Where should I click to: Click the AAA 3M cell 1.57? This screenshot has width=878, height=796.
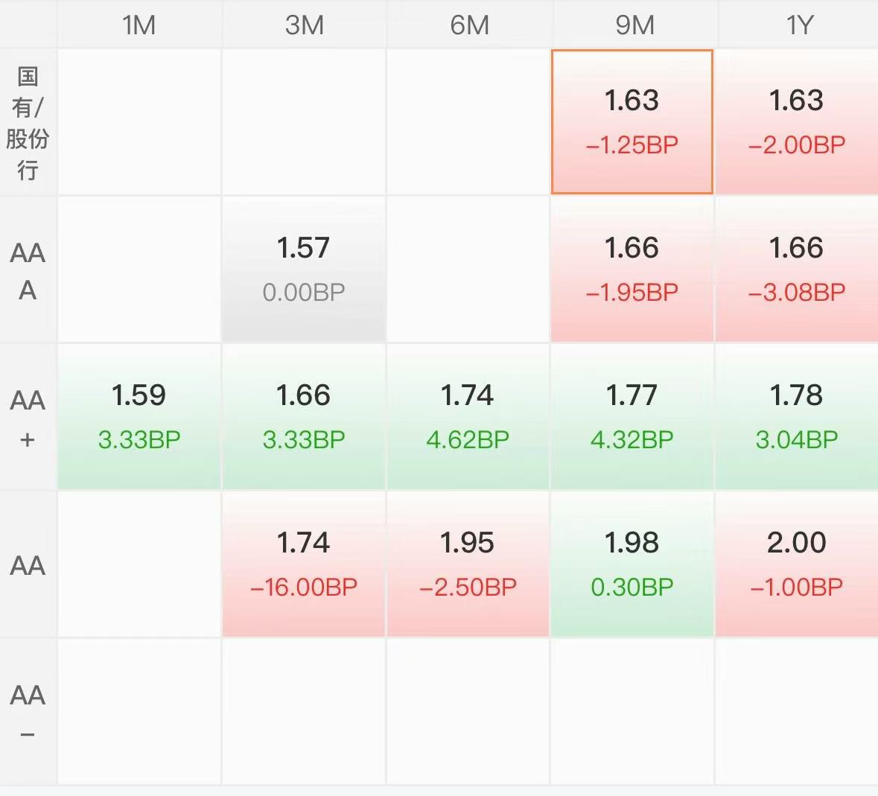304,270
